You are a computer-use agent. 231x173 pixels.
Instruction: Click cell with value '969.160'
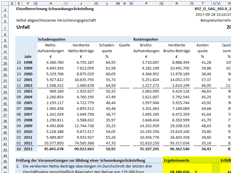pyautogui.click(x=57, y=91)
